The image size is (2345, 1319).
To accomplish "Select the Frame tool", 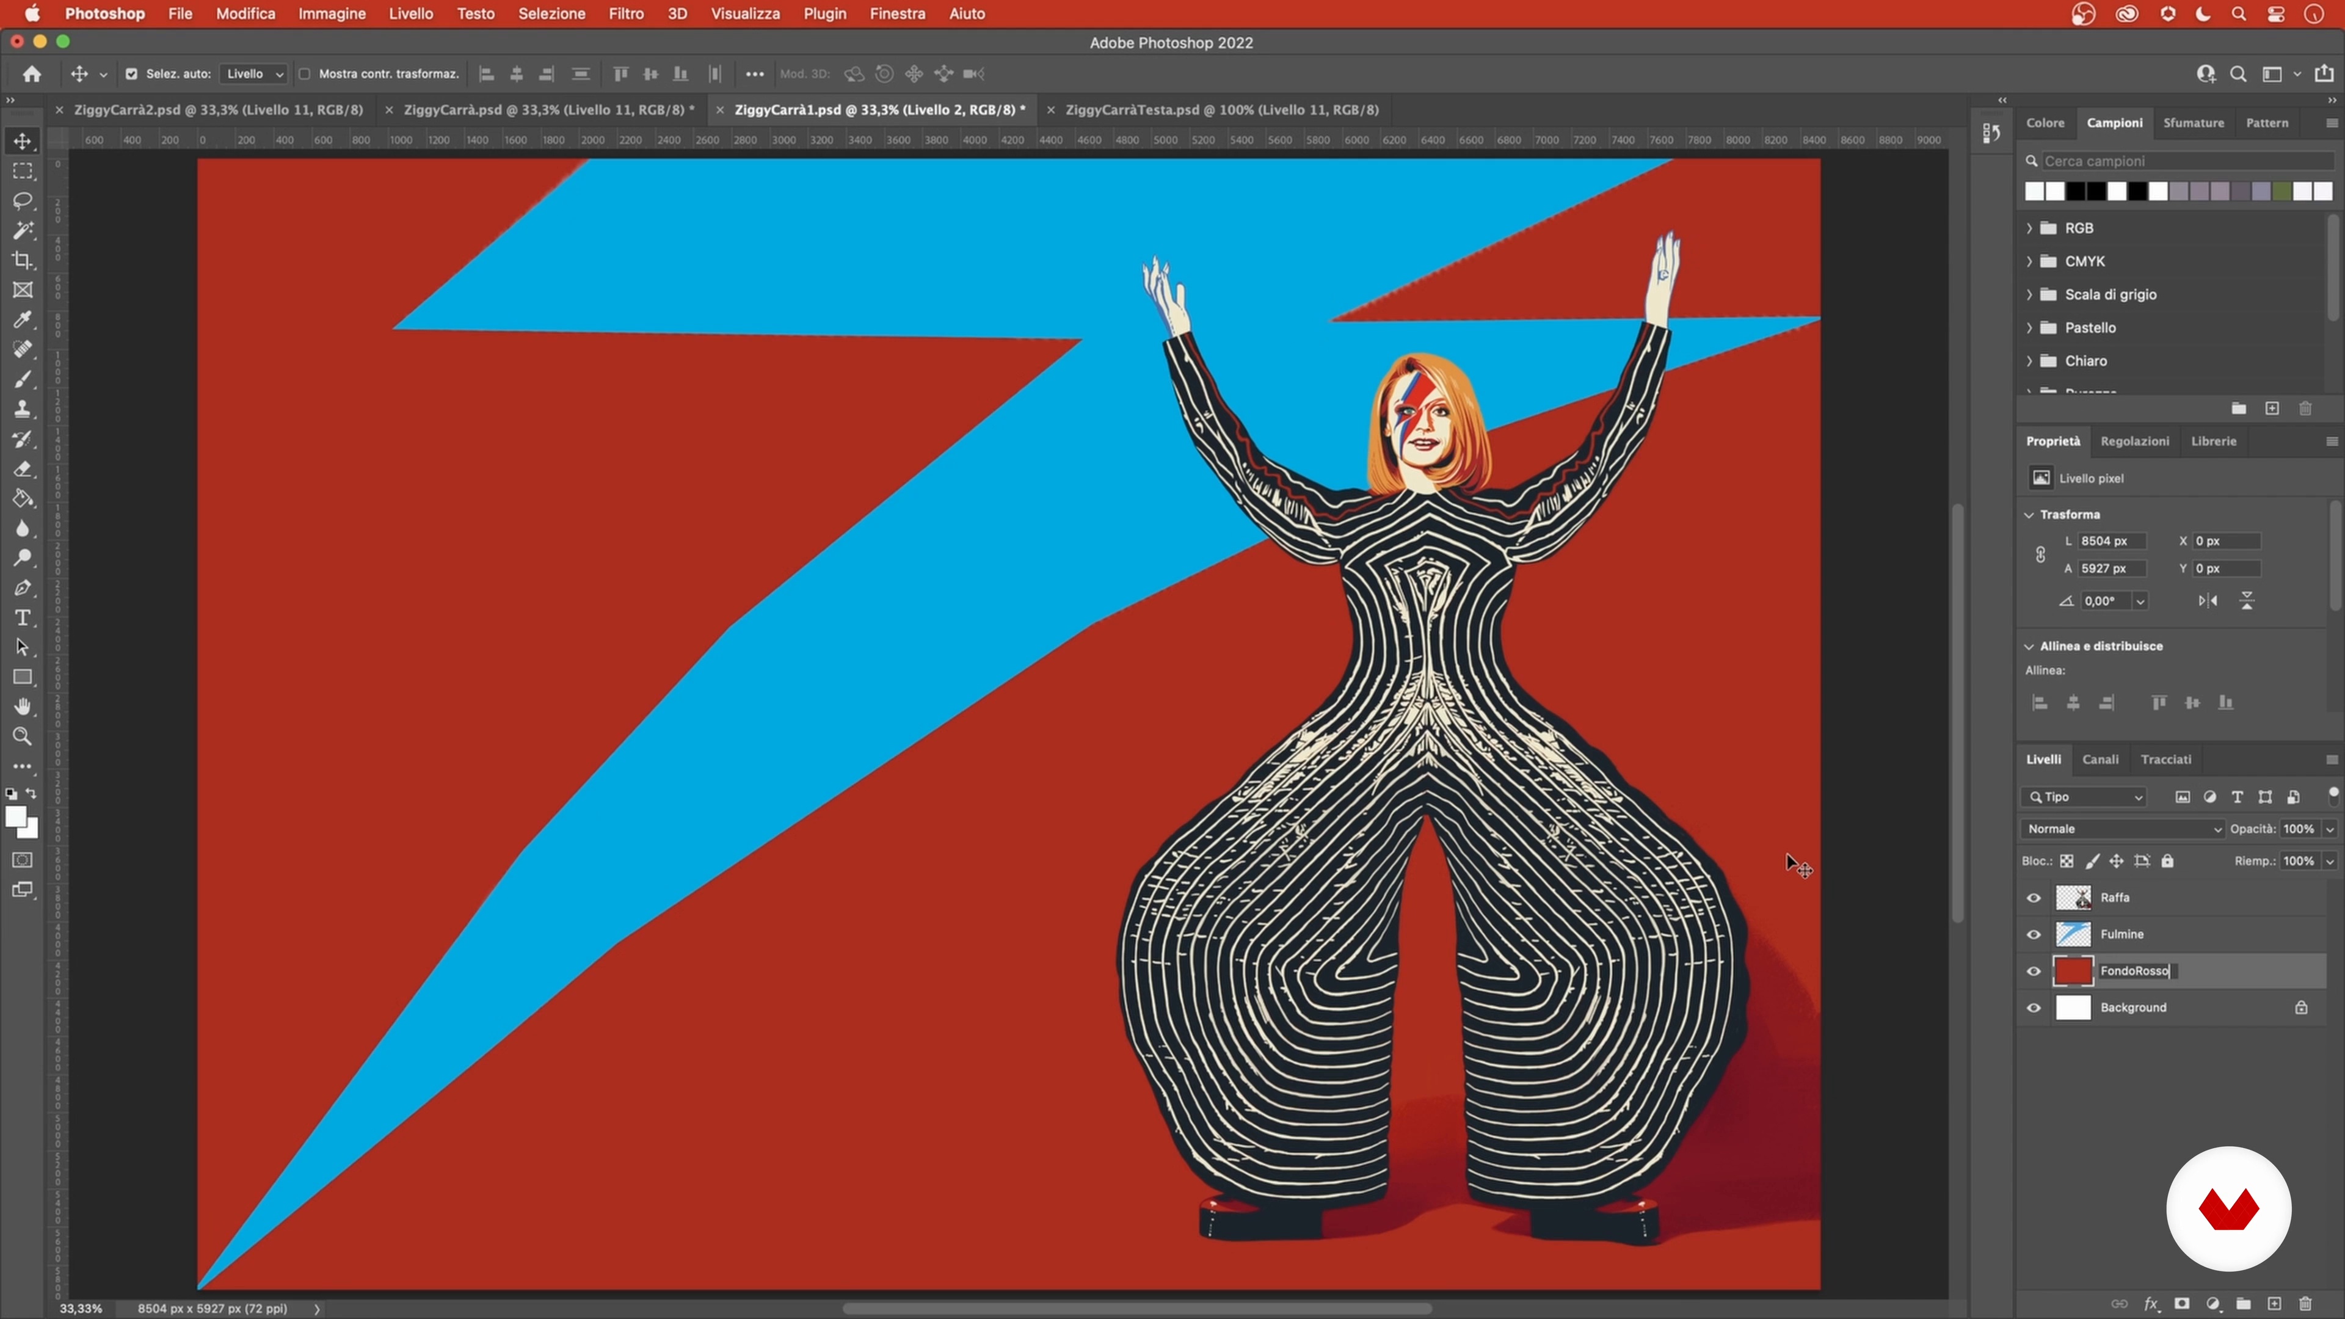I will point(23,289).
